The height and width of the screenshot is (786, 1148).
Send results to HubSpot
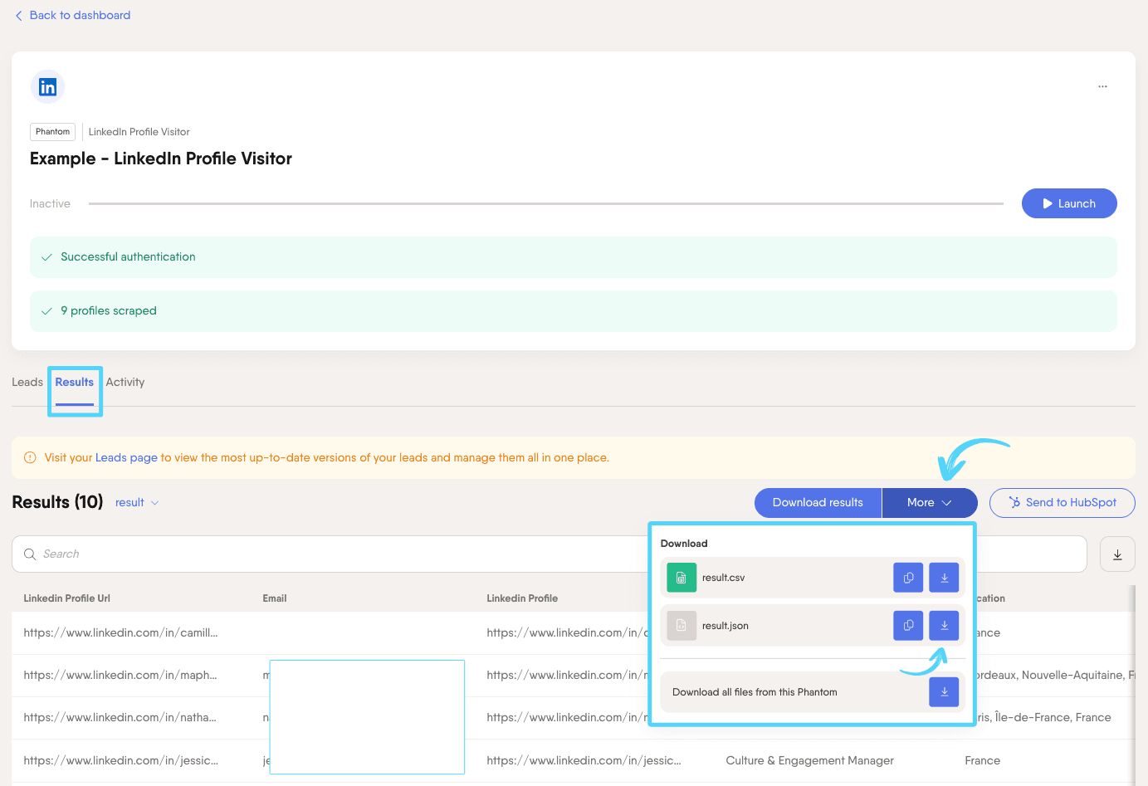pos(1063,502)
